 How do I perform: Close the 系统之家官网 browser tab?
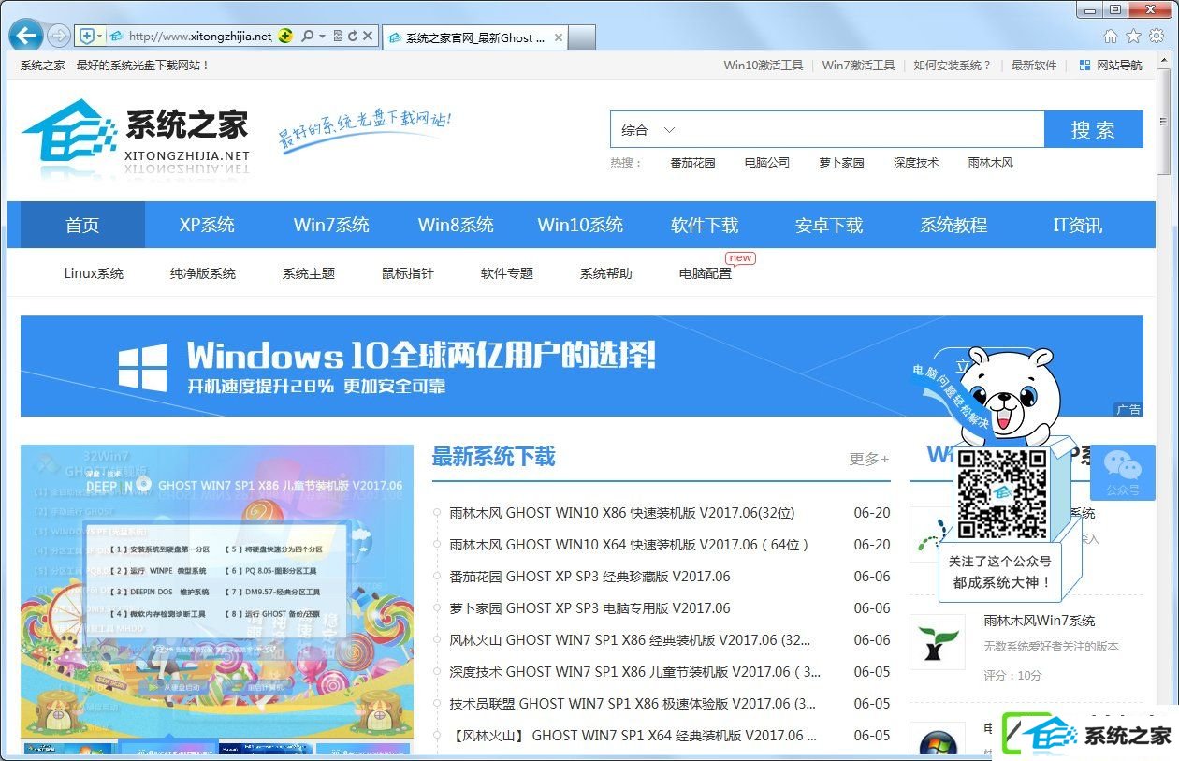pyautogui.click(x=559, y=38)
